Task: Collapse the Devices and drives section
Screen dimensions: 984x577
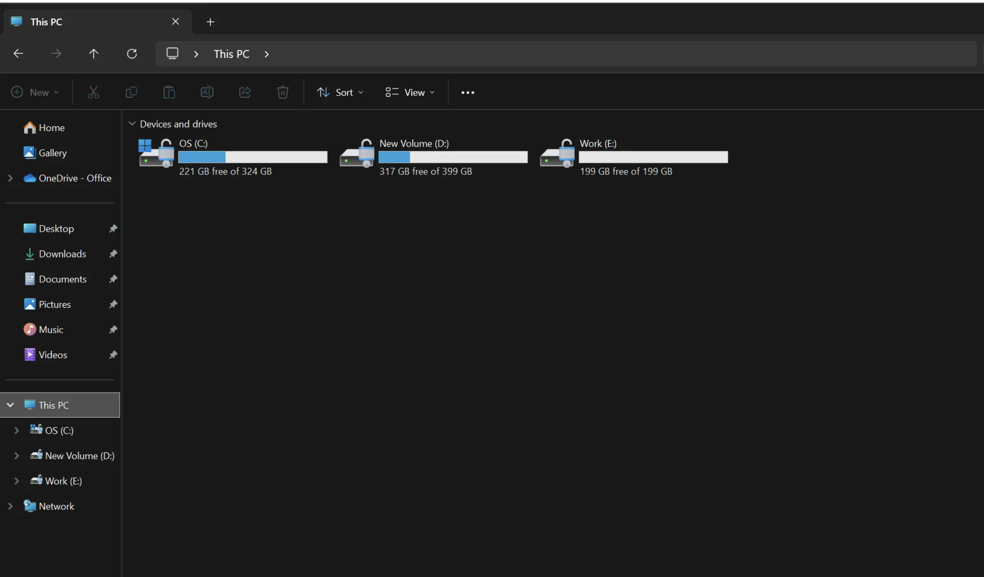Action: (132, 123)
